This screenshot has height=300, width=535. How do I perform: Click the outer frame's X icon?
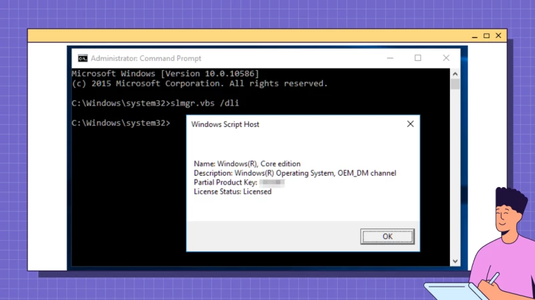click(x=498, y=35)
